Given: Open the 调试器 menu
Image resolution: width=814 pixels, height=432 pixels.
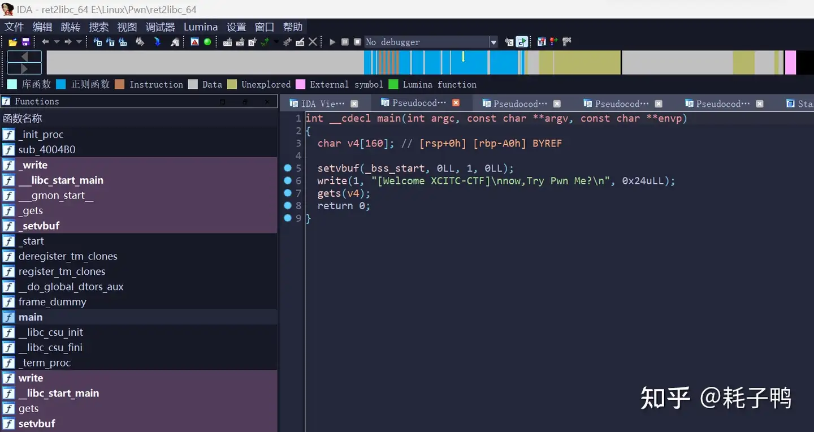Looking at the screenshot, I should [161, 27].
